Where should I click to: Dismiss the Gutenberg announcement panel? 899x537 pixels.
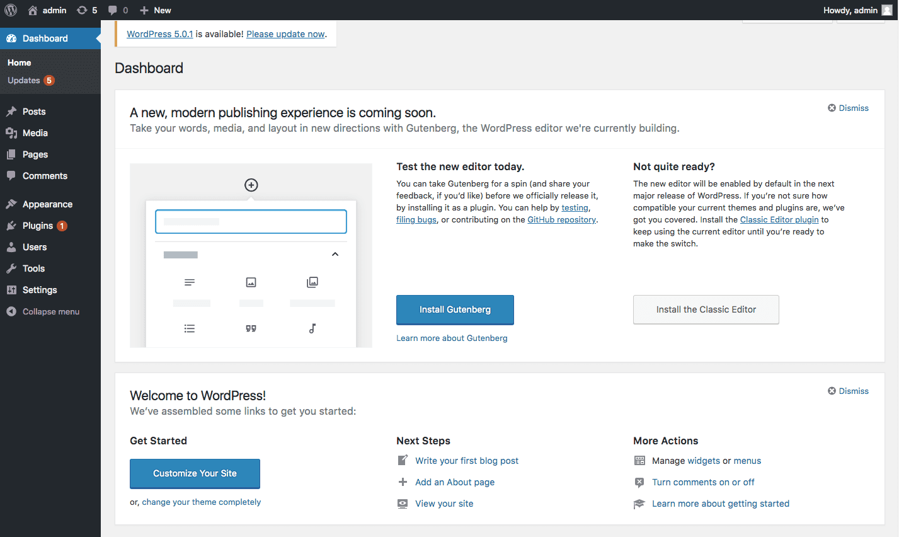pyautogui.click(x=848, y=108)
